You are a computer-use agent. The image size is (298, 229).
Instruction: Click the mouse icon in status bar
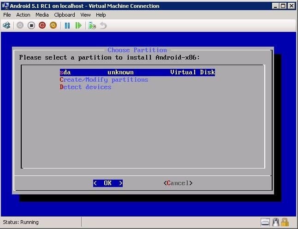click(x=275, y=222)
